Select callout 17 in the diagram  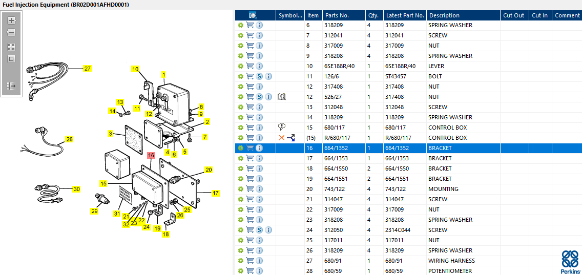(216, 193)
